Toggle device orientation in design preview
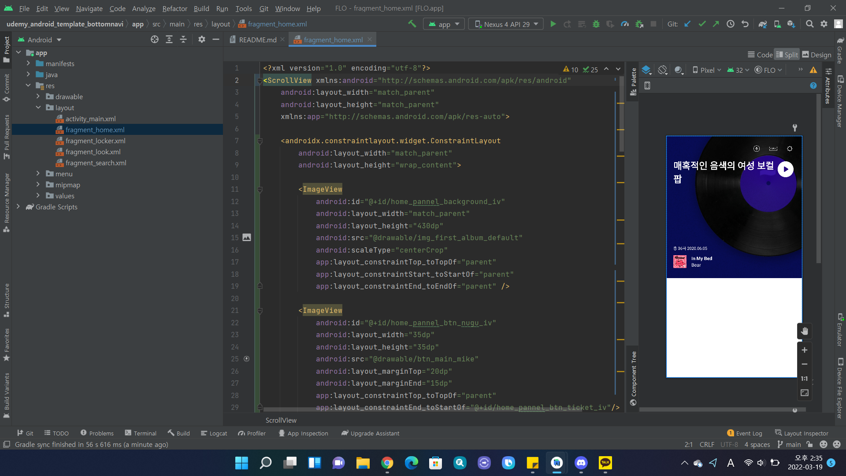Viewport: 846px width, 476px height. point(662,70)
